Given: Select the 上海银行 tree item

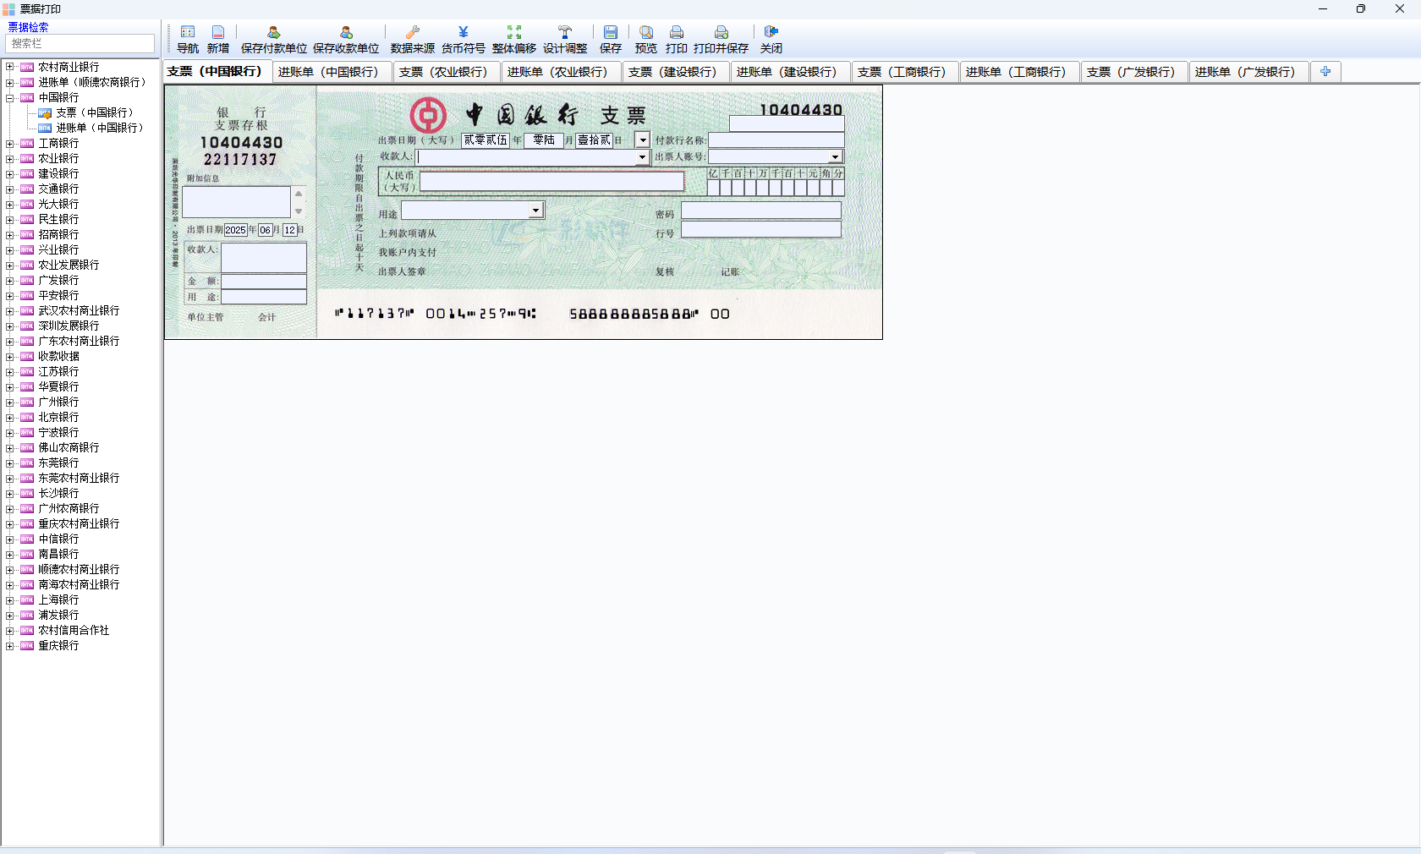Looking at the screenshot, I should click(x=58, y=599).
